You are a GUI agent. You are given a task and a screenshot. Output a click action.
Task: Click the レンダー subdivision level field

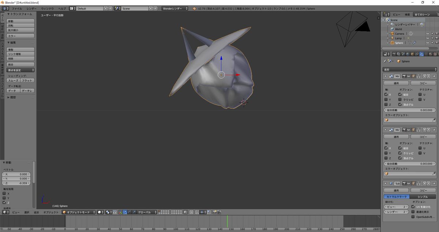click(396, 212)
